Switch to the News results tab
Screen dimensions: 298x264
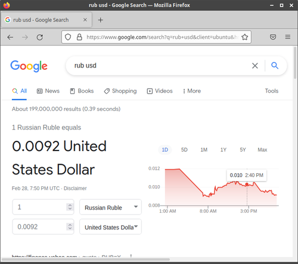click(x=48, y=91)
